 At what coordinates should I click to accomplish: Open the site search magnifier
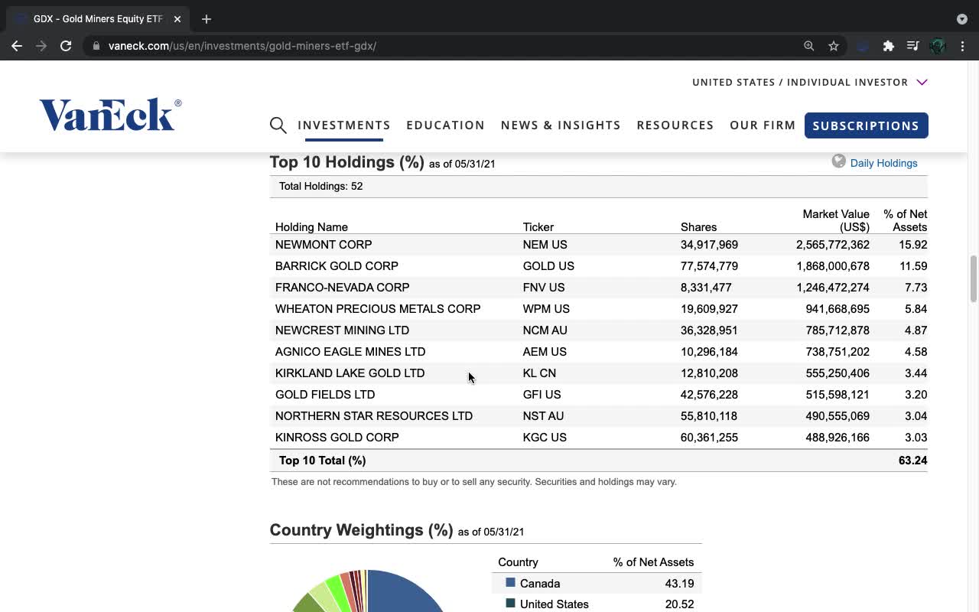tap(278, 125)
